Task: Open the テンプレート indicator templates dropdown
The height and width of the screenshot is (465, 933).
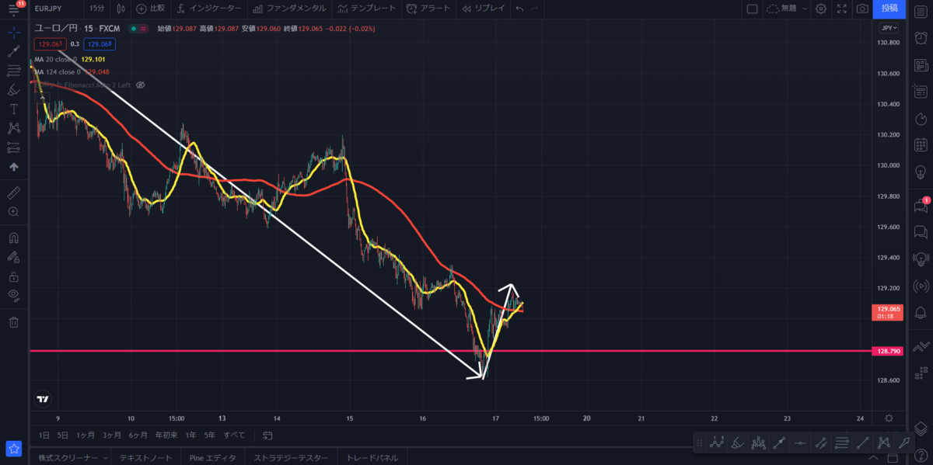Action: click(x=366, y=9)
